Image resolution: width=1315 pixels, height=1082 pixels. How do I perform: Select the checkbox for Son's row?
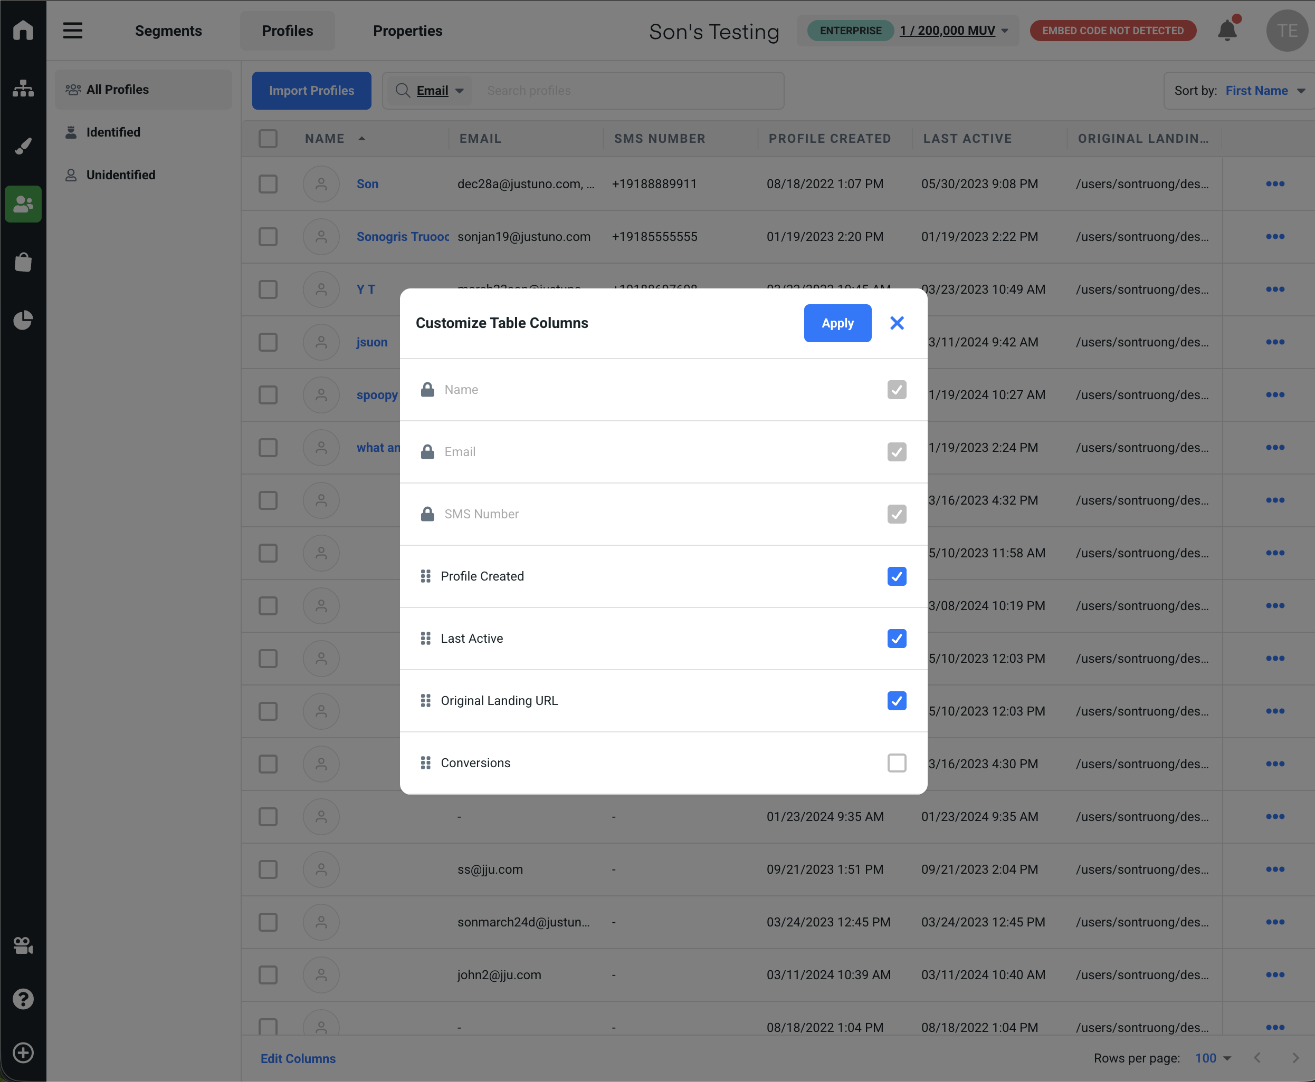[268, 184]
